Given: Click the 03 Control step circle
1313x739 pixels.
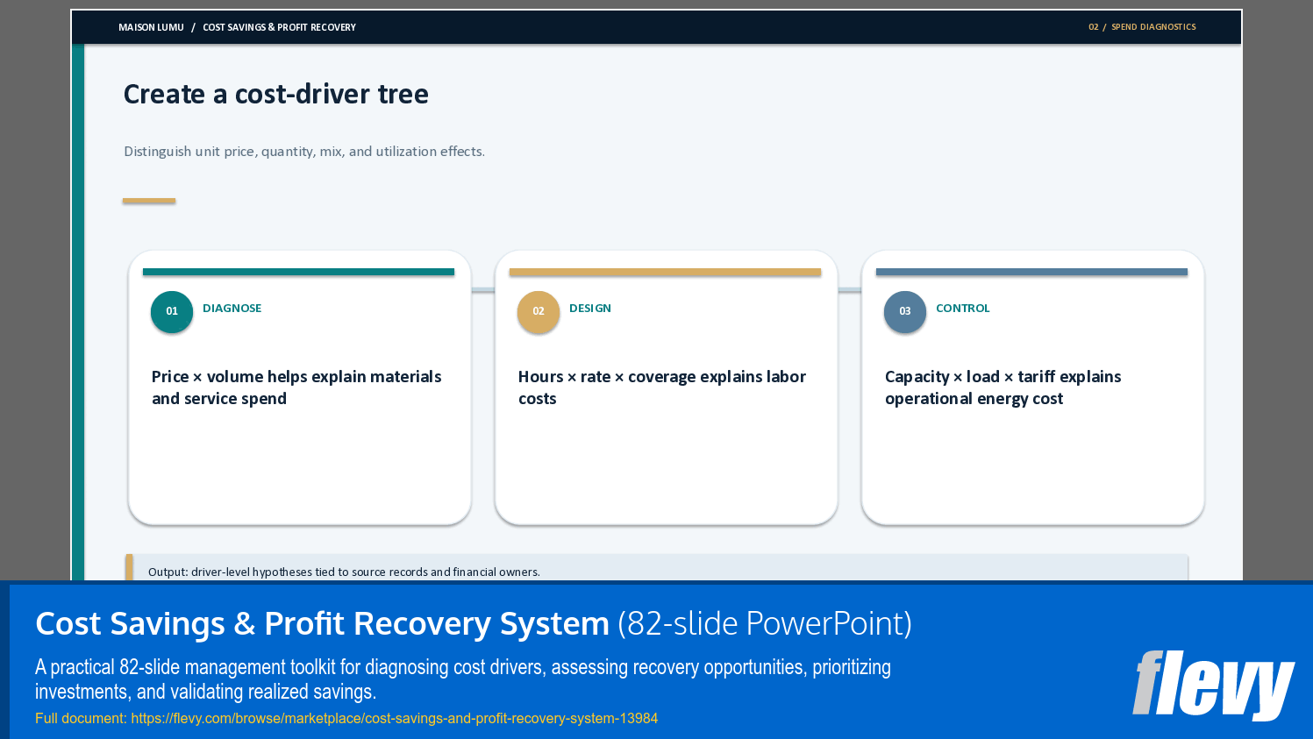Looking at the screenshot, I should (905, 311).
